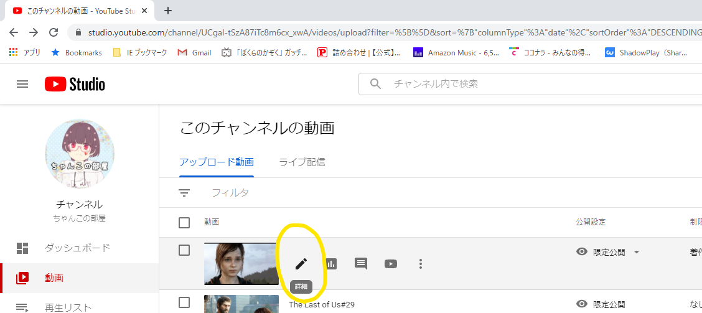Image resolution: width=702 pixels, height=313 pixels.
Task: Open three-dot options menu for first video
Action: click(x=421, y=264)
